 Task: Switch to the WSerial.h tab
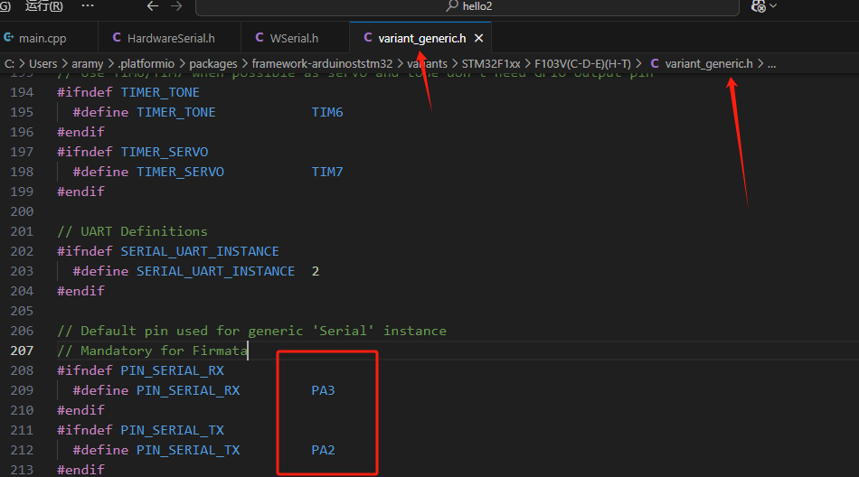point(295,38)
